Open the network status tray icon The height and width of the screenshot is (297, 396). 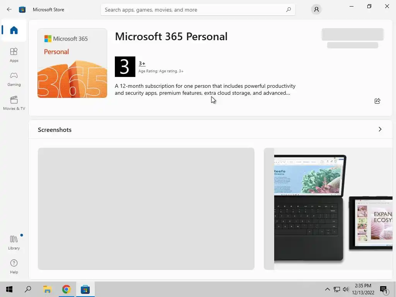337,289
